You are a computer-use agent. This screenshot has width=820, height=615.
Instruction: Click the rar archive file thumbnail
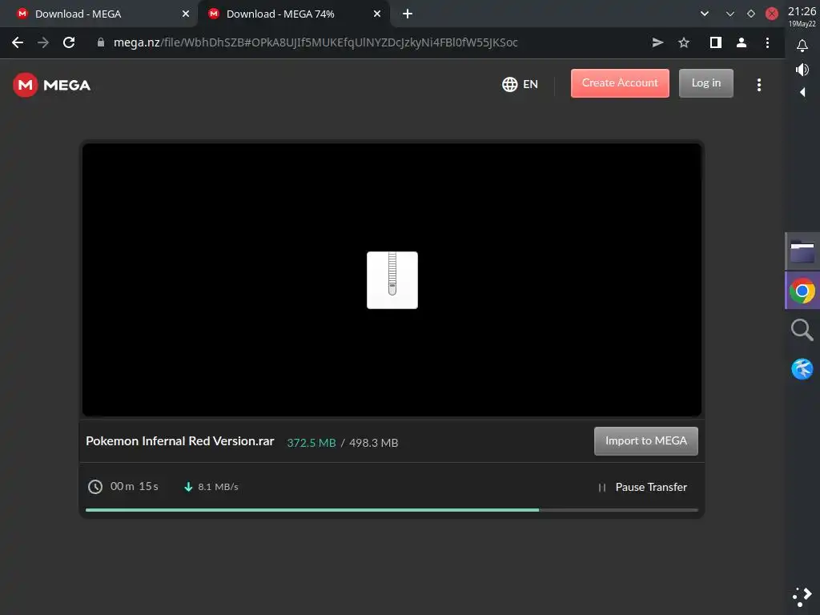tap(392, 280)
